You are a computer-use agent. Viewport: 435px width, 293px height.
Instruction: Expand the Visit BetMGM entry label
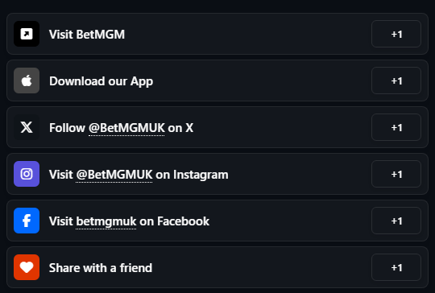pos(87,35)
